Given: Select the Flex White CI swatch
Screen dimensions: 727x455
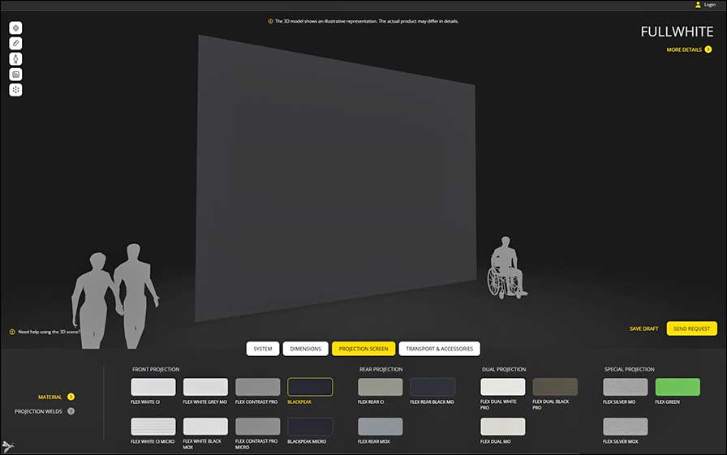Looking at the screenshot, I should point(153,387).
